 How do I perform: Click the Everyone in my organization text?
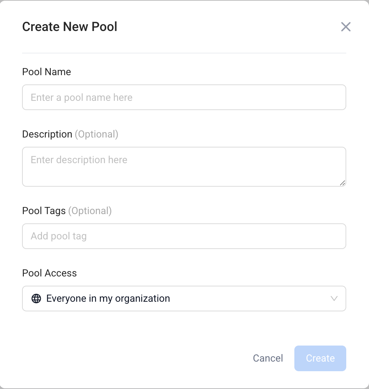[x=108, y=299]
